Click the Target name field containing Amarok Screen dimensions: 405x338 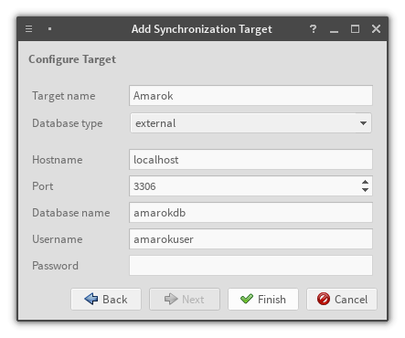(x=250, y=96)
